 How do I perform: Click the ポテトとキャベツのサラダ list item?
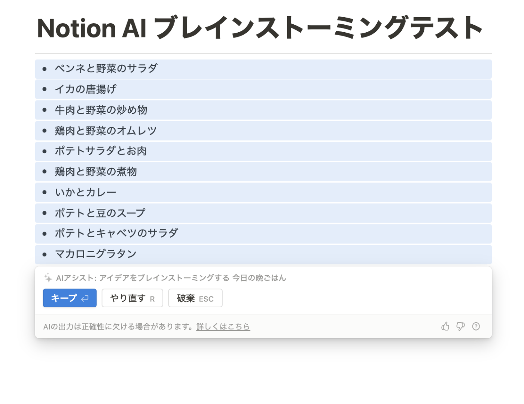point(263,234)
